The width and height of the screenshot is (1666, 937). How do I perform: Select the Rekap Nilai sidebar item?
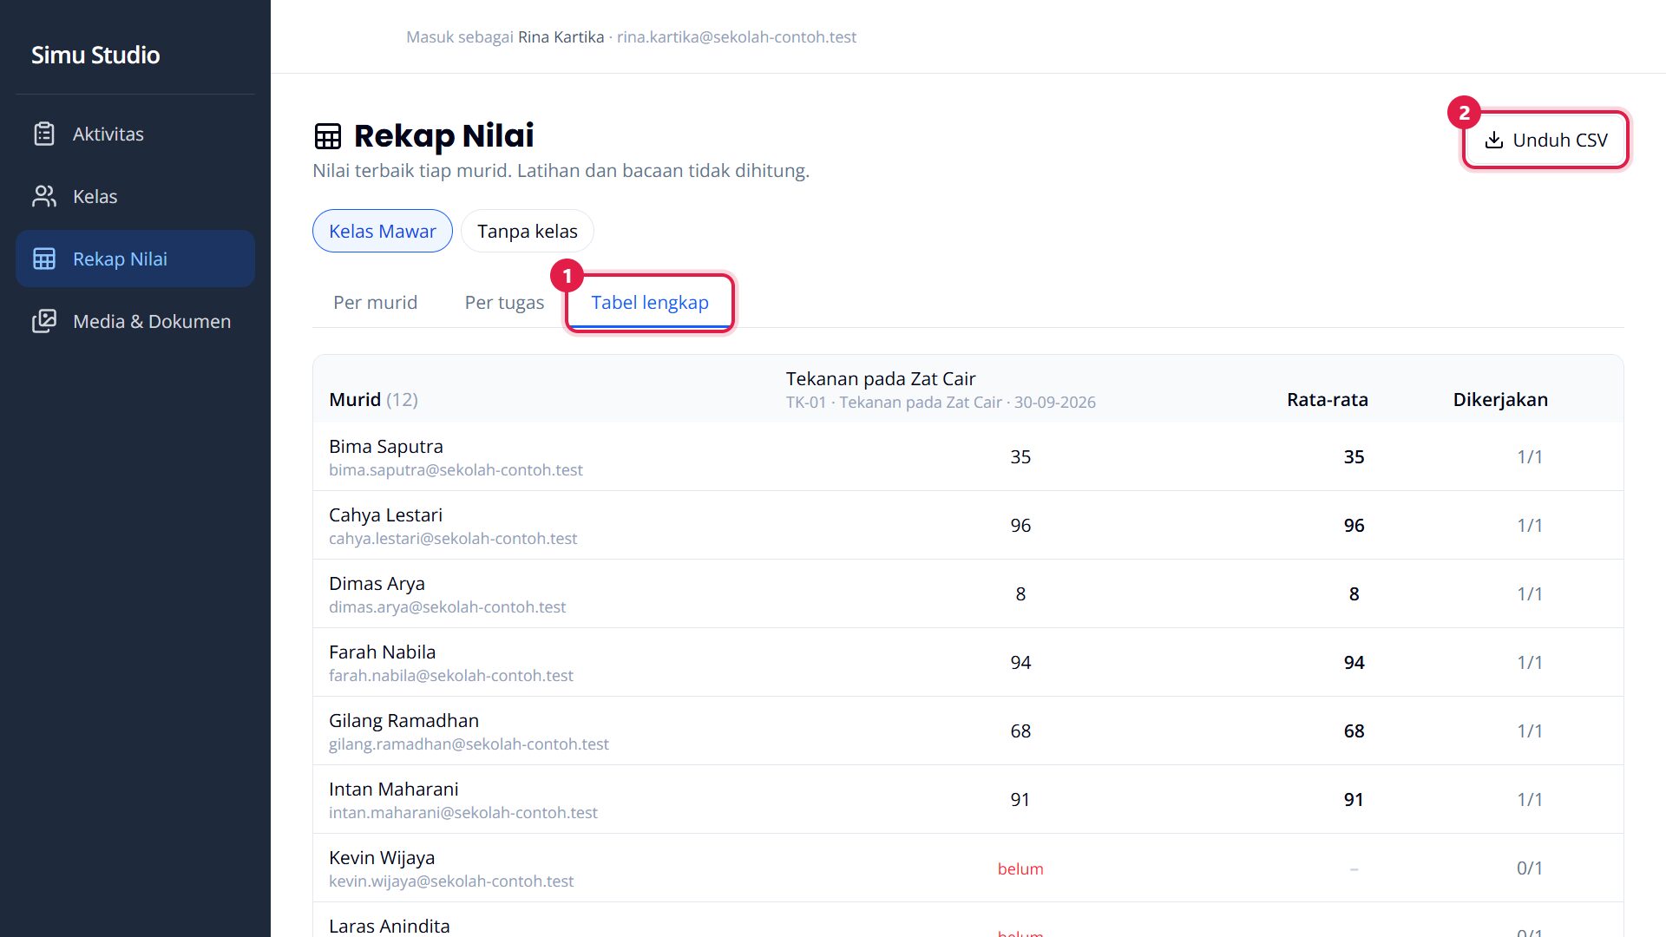tap(135, 259)
